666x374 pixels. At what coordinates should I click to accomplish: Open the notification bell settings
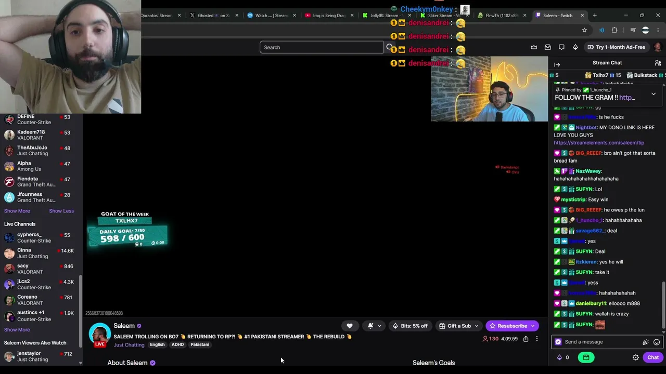(x=374, y=326)
